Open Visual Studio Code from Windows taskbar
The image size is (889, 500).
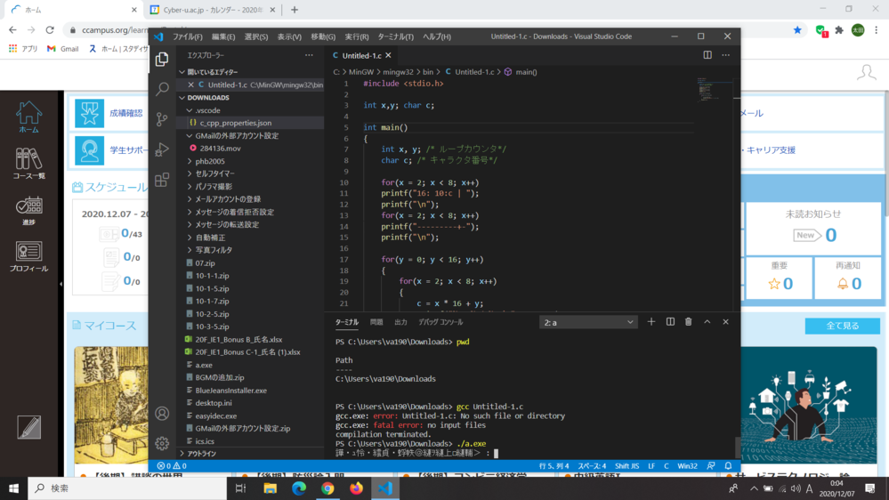point(385,488)
